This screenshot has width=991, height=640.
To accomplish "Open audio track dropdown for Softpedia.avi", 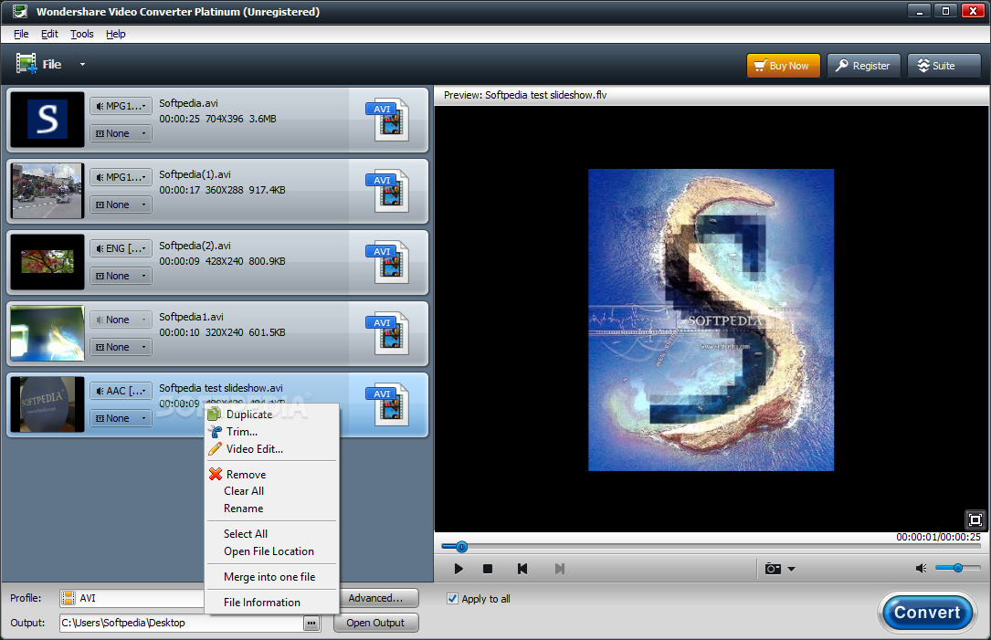I will pyautogui.click(x=121, y=106).
